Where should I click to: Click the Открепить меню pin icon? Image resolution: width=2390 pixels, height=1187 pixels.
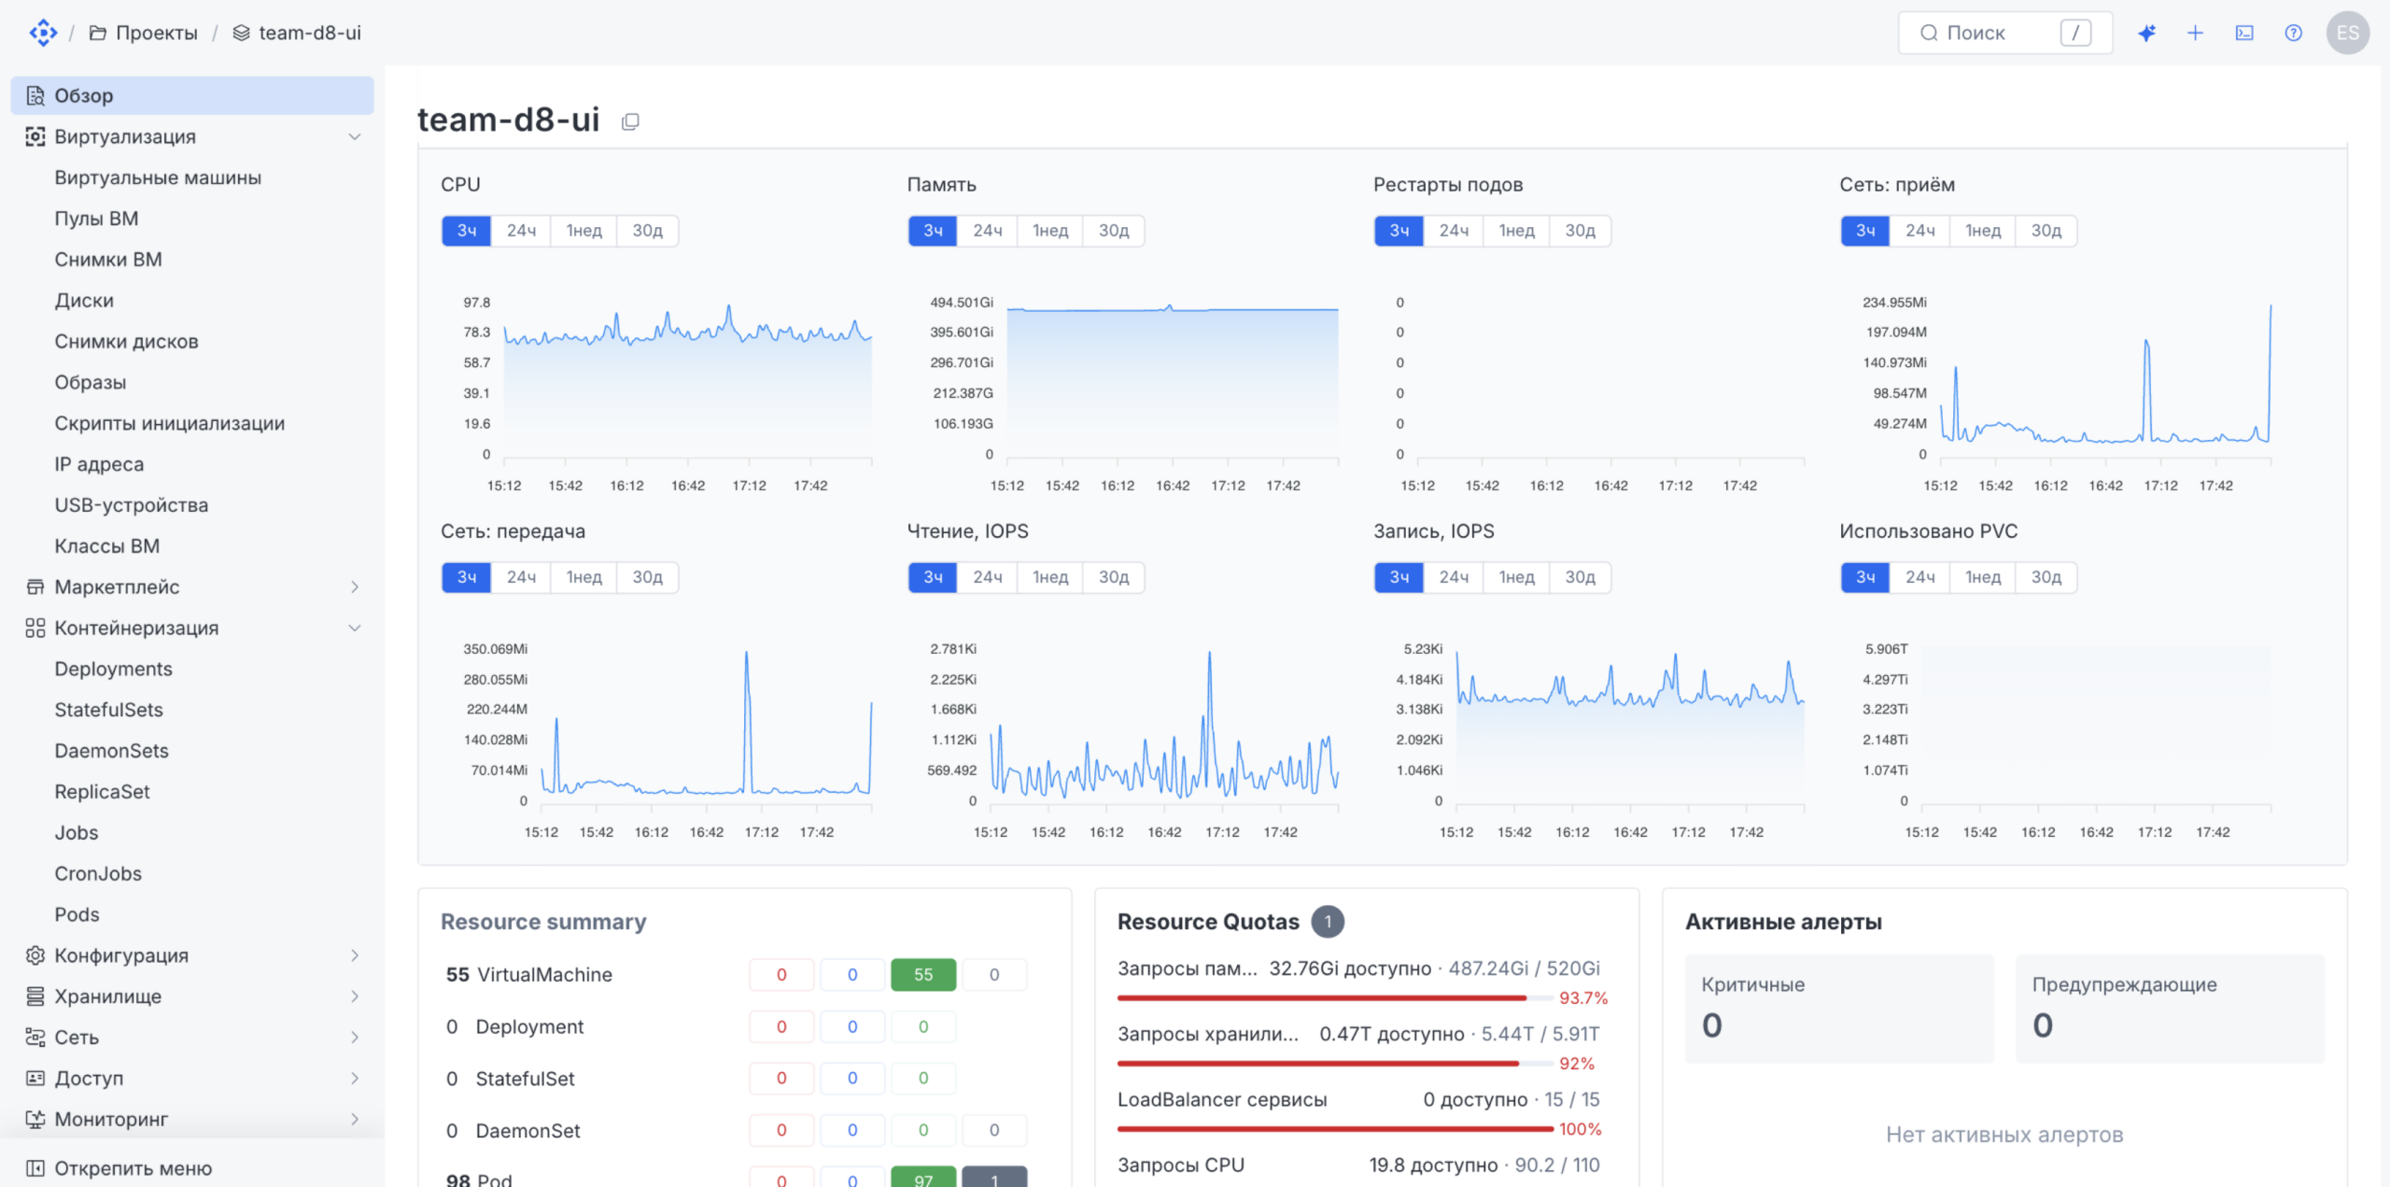pos(35,1168)
